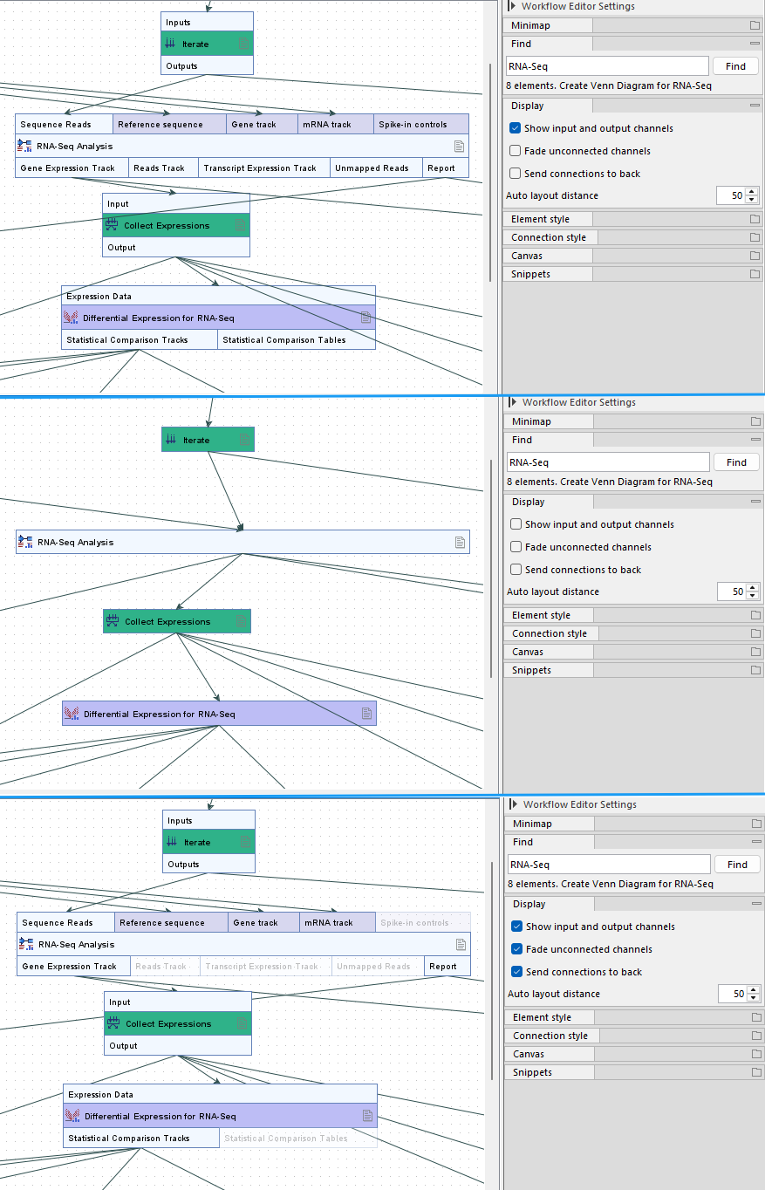
Task: Click Iterate element's icon in the bottom workflow view
Action: (172, 842)
